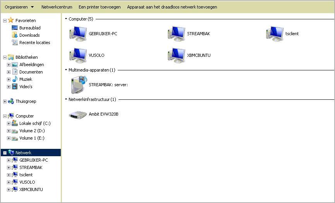Select Bureaublad under Favorieten
This screenshot has width=335, height=203.
(x=30, y=28)
